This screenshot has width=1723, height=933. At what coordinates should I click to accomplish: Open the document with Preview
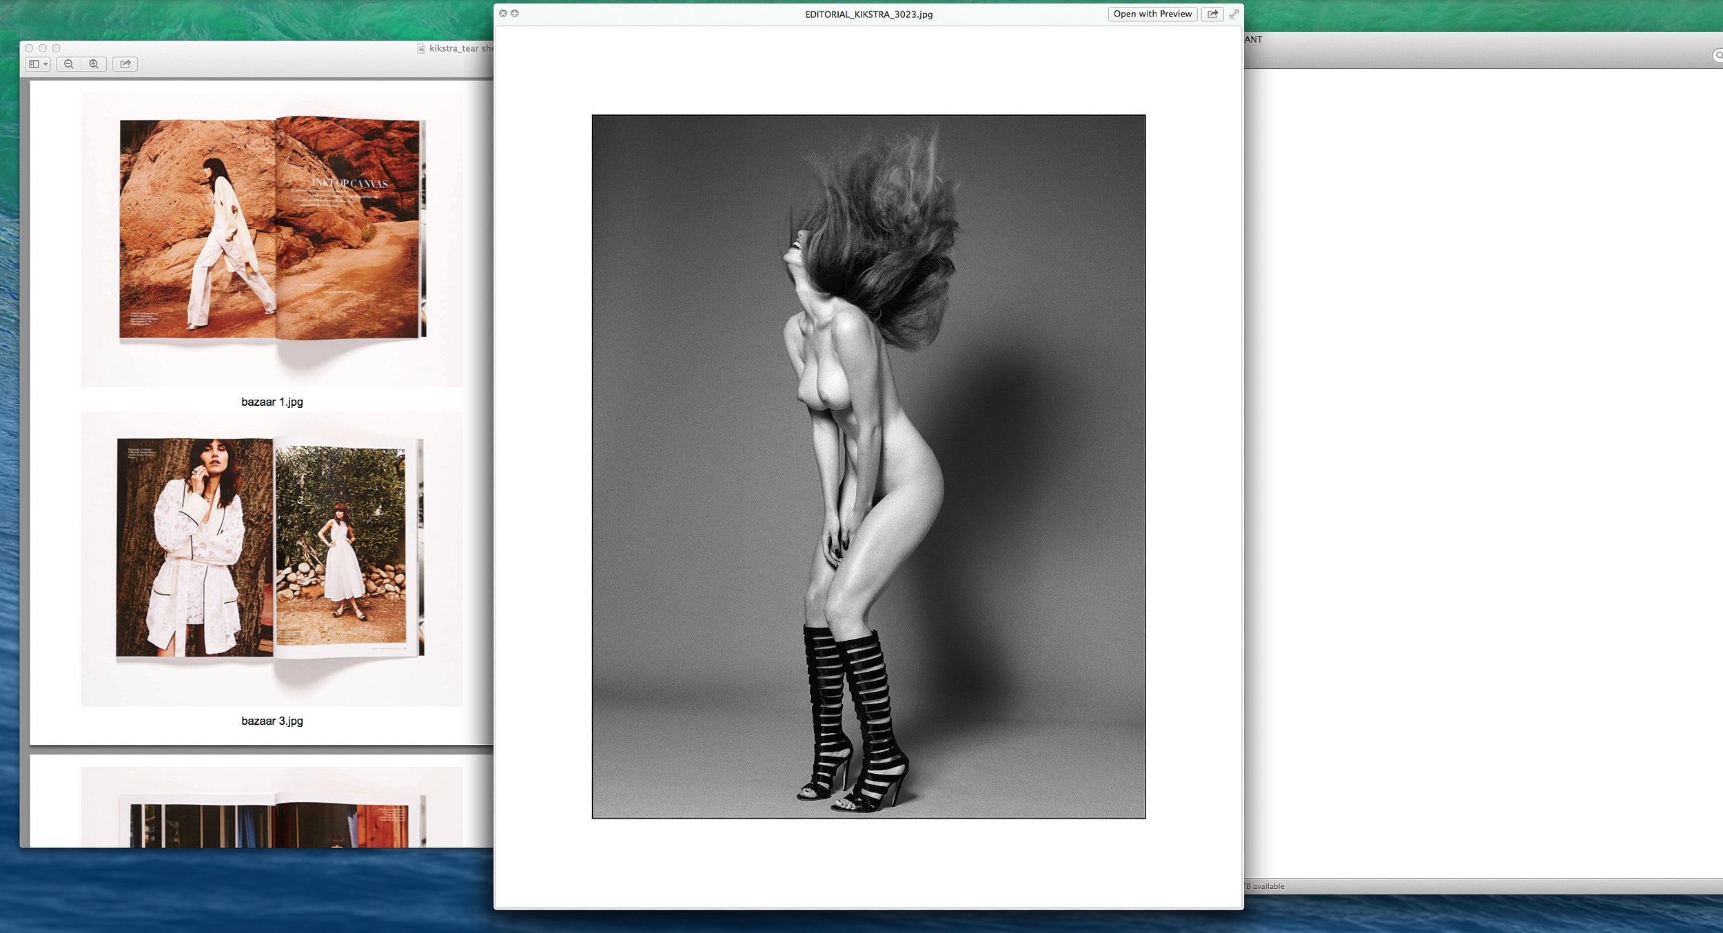(1152, 14)
